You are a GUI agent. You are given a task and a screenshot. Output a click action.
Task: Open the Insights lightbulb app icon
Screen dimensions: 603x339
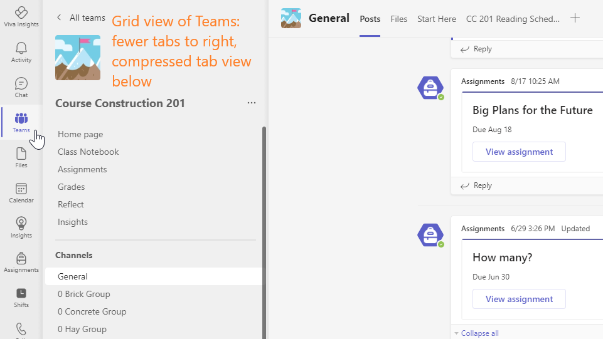(x=21, y=227)
